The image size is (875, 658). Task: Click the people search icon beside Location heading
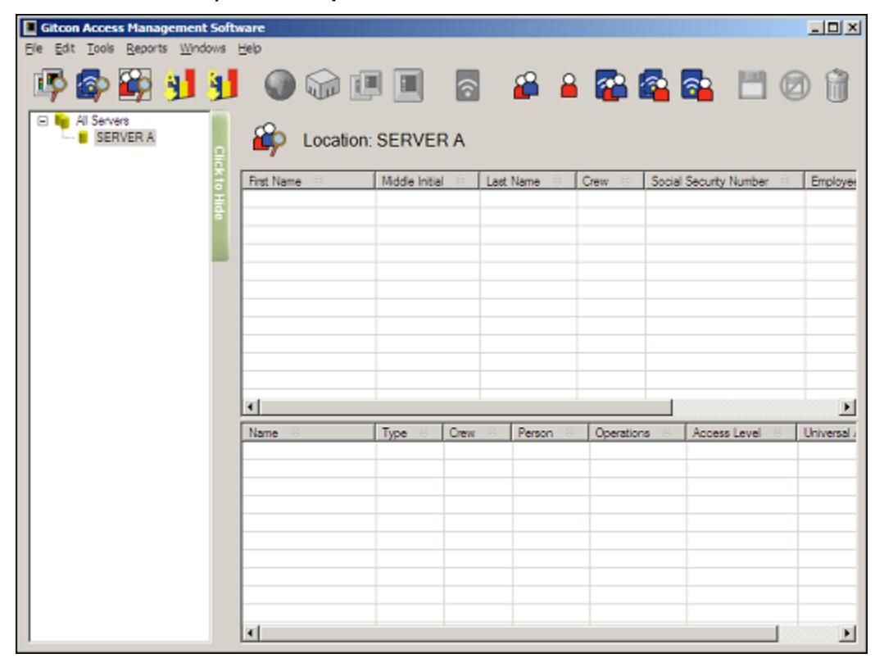(269, 139)
